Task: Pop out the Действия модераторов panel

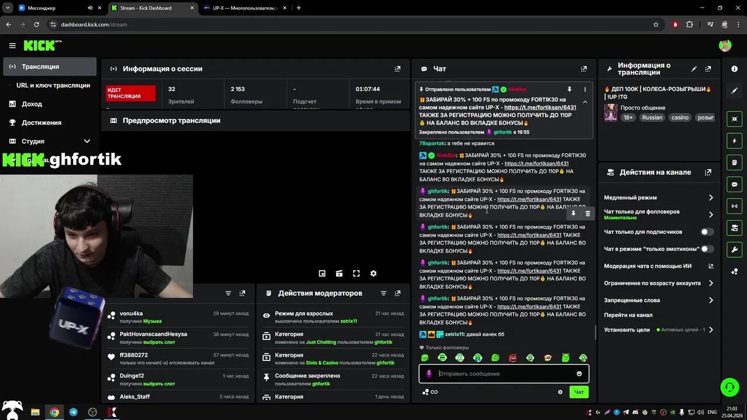Action: pyautogui.click(x=397, y=293)
